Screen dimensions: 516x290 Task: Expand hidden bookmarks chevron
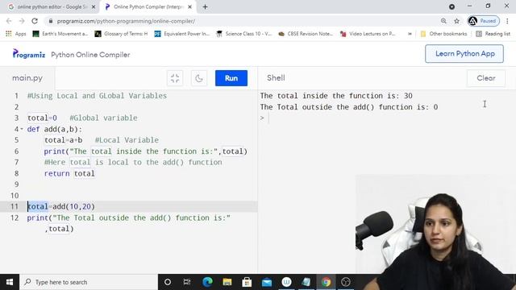(x=410, y=34)
